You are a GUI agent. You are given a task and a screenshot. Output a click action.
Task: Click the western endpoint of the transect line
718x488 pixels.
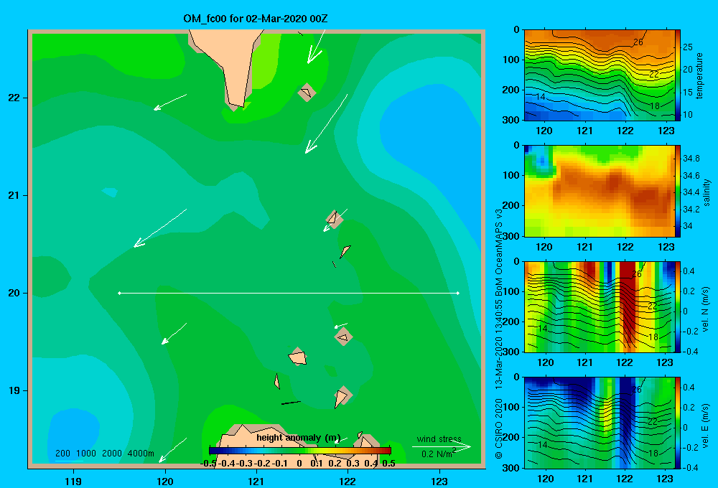(x=119, y=293)
